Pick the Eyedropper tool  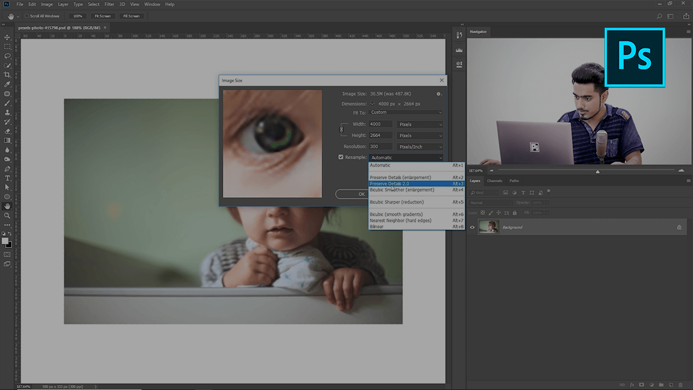(x=7, y=84)
